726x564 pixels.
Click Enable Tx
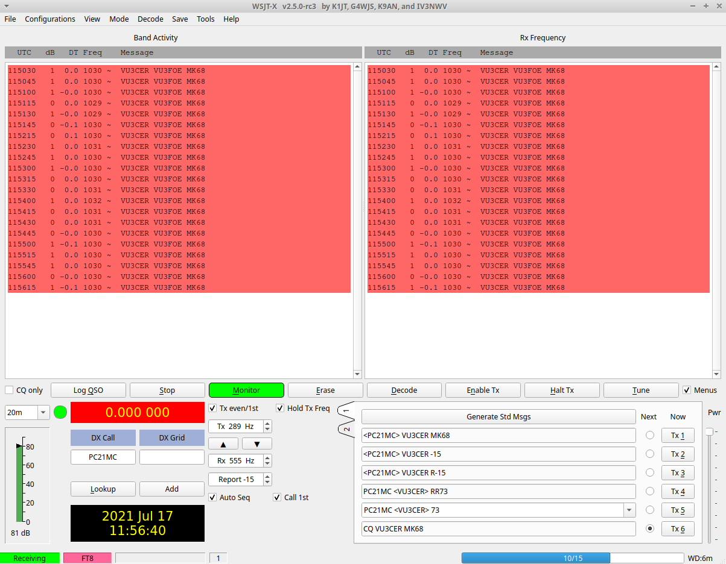[x=483, y=390]
